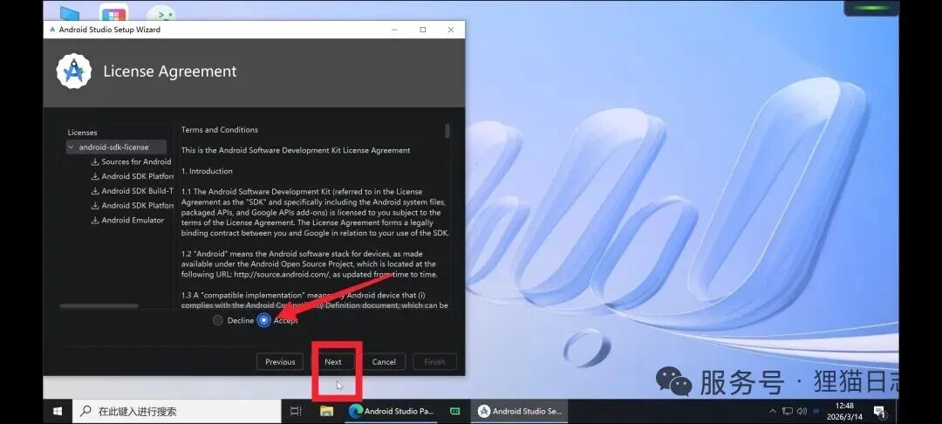Click the Next button
This screenshot has height=424, width=942.
coord(333,361)
